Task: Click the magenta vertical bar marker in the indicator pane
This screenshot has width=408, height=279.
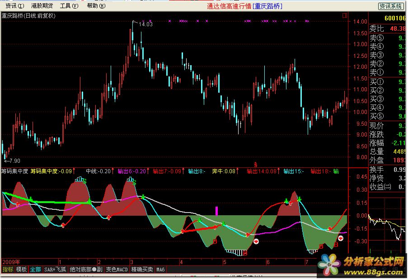Action: pyautogui.click(x=216, y=211)
